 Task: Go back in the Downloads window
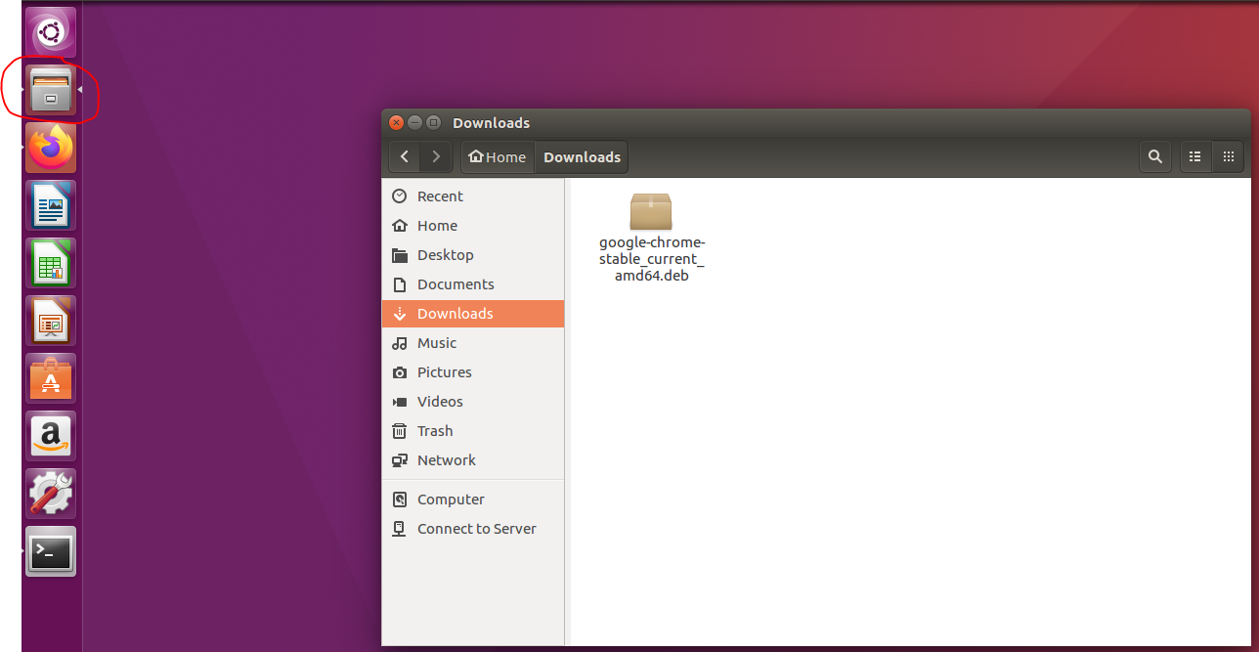click(405, 156)
